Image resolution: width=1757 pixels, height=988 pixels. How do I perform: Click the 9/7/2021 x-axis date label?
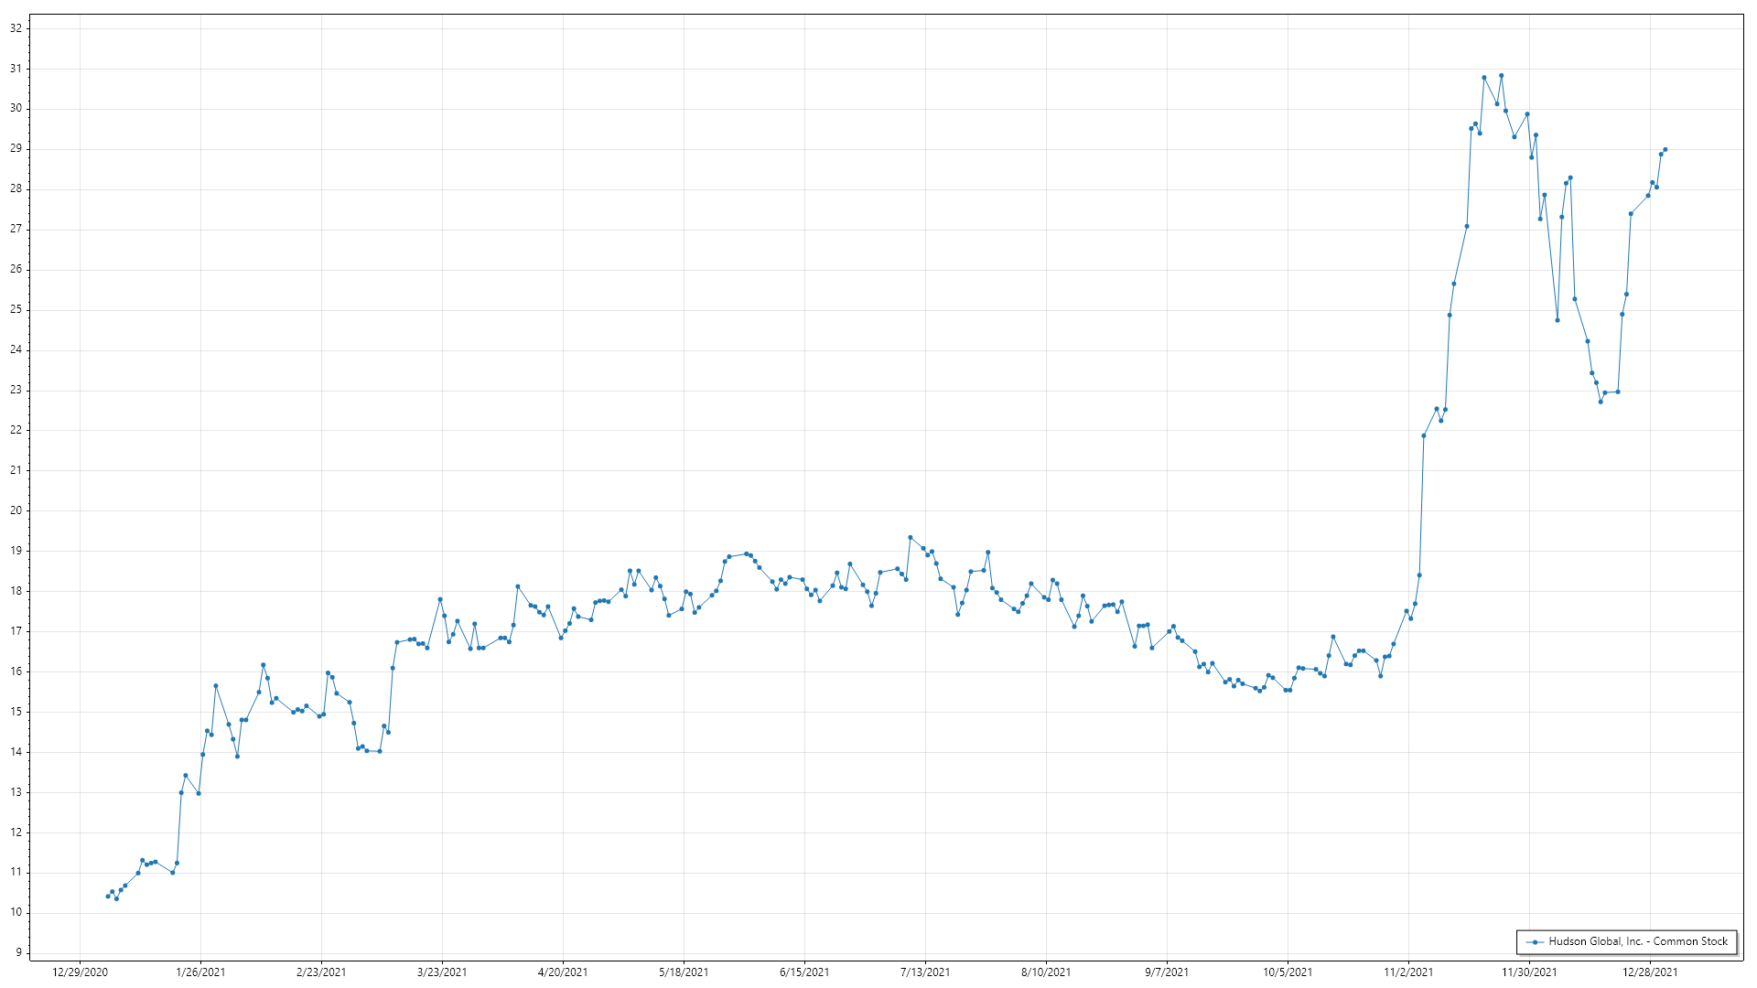1167,972
